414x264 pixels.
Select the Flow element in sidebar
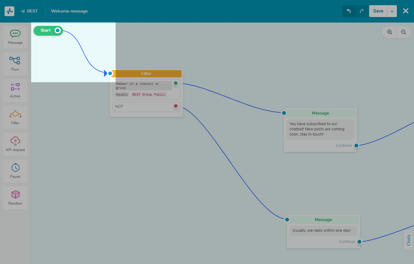15,64
